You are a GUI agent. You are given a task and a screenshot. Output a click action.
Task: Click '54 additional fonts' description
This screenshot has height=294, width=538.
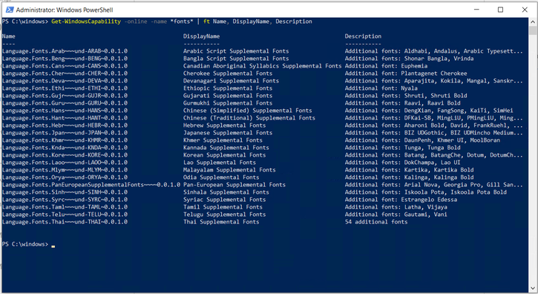376,222
